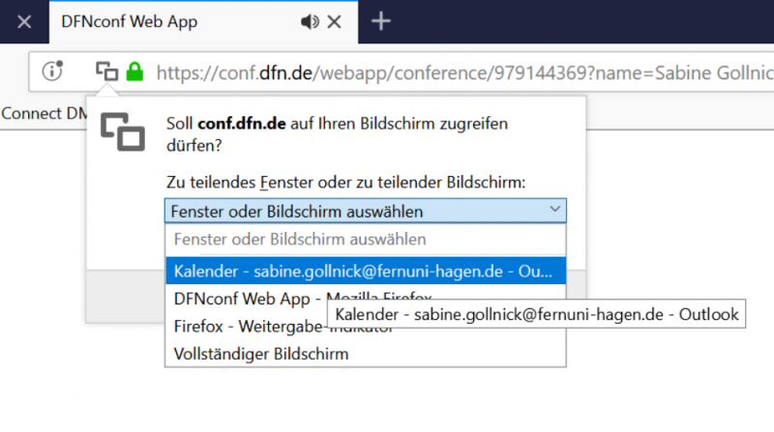Click the screen-sharing permission icon in the address bar
This screenshot has width=774, height=432.
coord(106,72)
